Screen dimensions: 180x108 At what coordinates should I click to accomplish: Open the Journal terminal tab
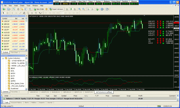[x=50, y=103]
